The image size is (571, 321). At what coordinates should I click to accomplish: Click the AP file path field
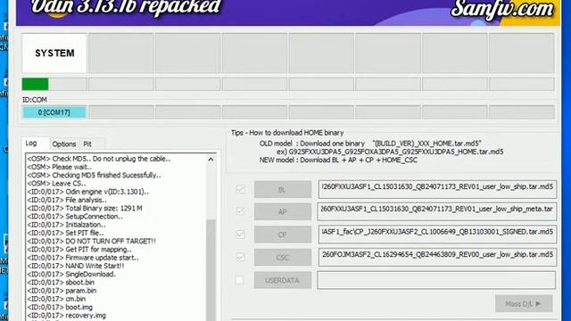436,211
